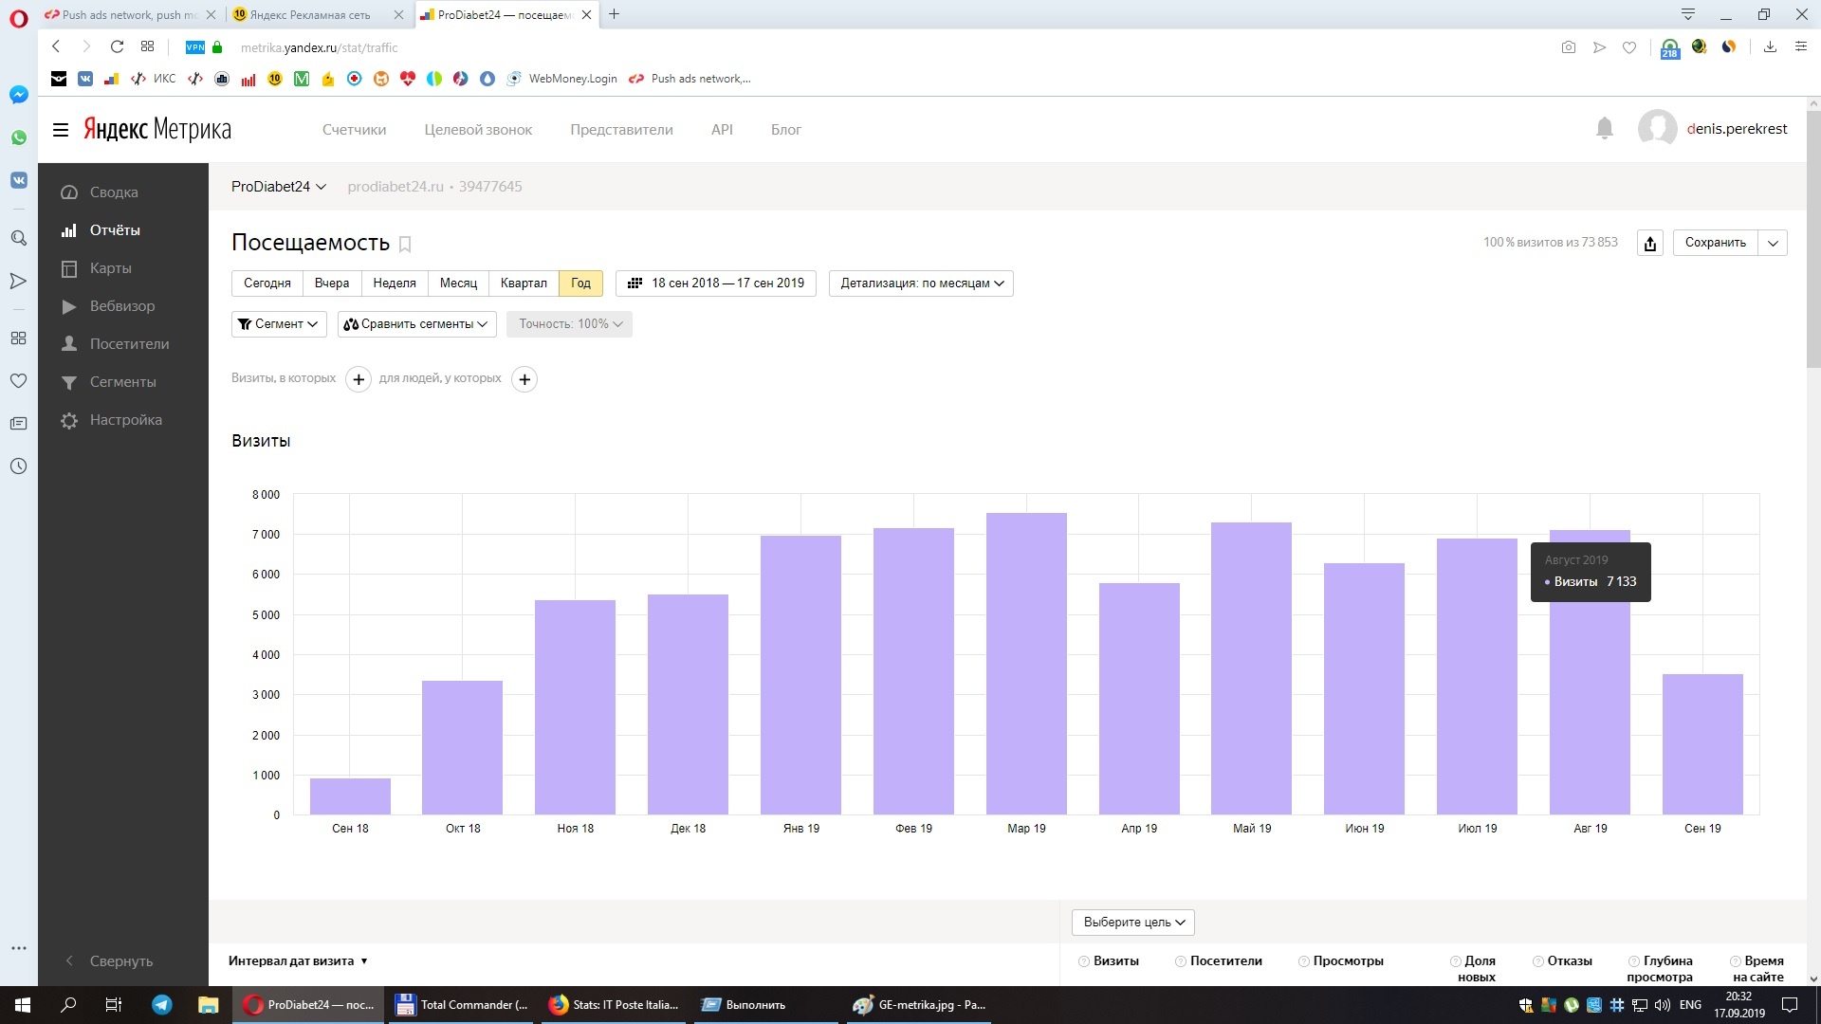Expand the Детализация: по месяцам dropdown

pos(921,283)
